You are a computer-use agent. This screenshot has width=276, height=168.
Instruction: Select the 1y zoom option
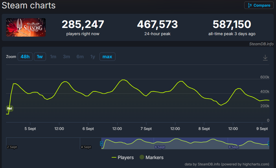(x=93, y=57)
